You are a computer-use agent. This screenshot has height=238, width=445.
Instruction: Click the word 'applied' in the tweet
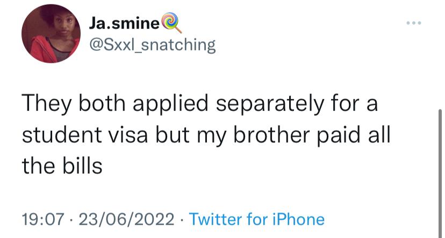(170, 104)
